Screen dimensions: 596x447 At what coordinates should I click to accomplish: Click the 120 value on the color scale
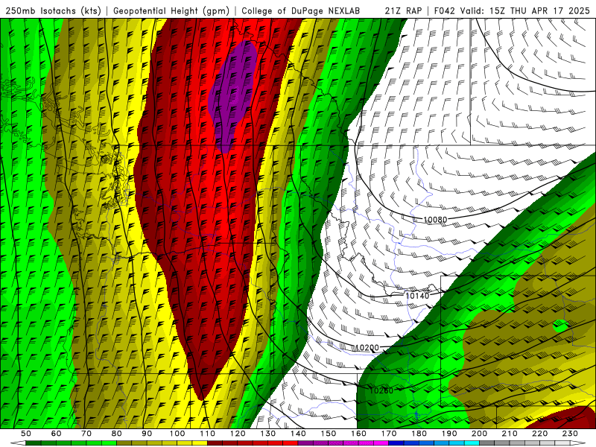(x=238, y=434)
